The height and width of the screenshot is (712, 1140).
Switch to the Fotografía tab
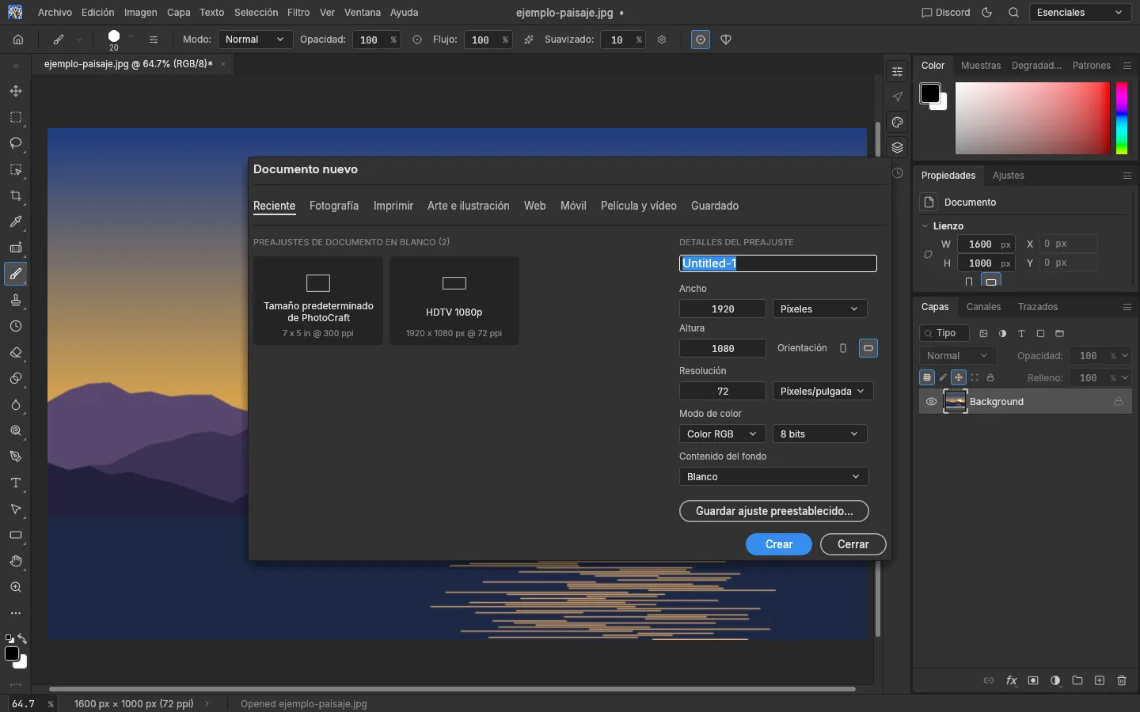pos(334,206)
